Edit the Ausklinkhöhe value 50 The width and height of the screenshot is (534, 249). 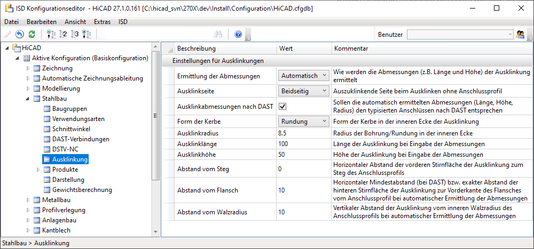(304, 155)
